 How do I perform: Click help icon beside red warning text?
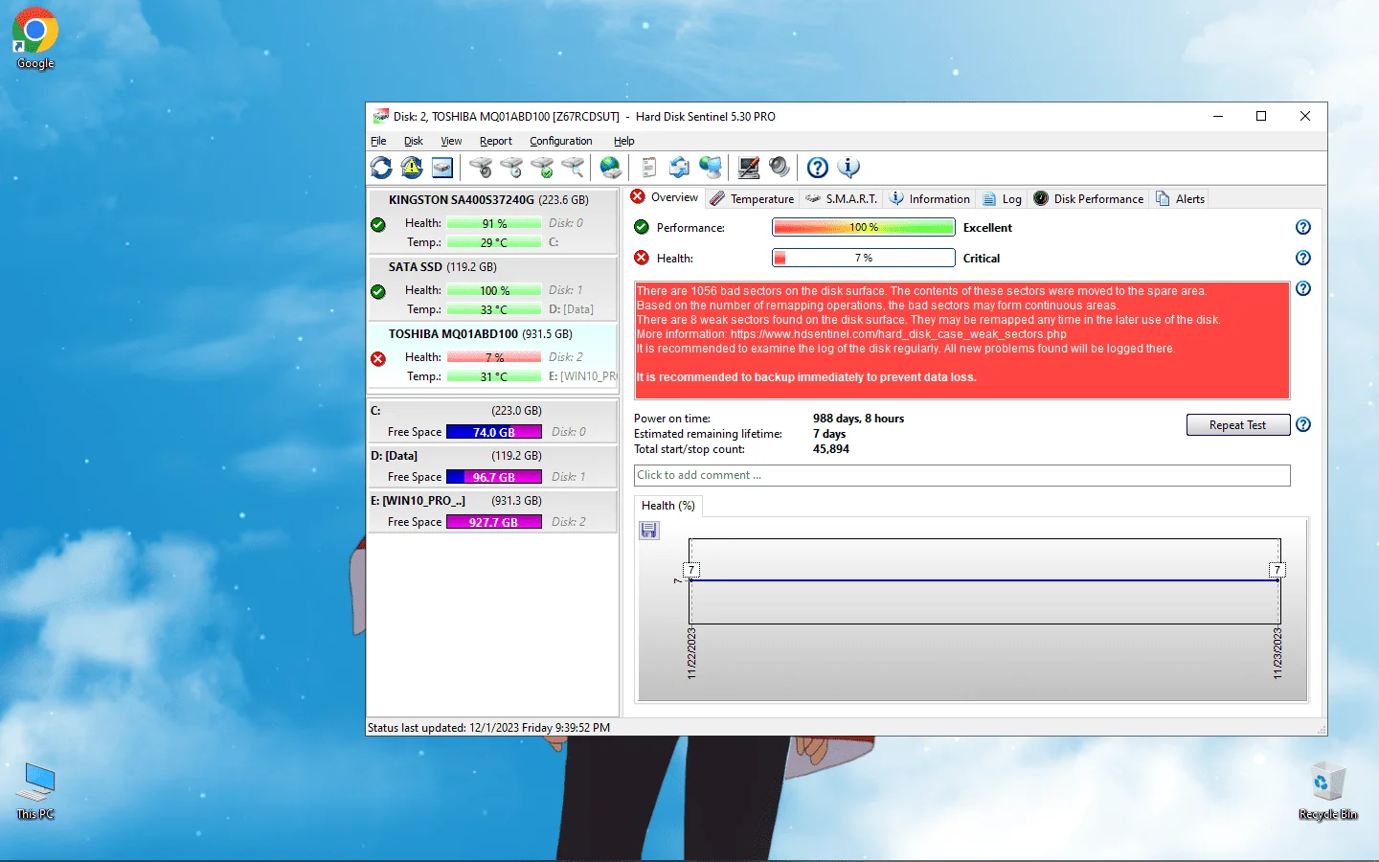[x=1303, y=288]
